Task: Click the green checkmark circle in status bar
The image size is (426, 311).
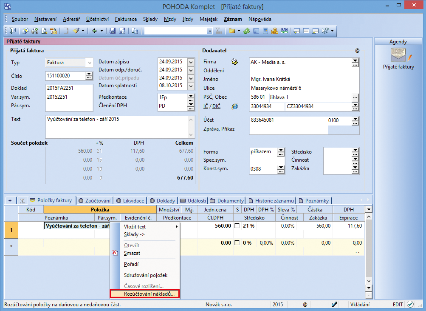Action: coord(410,304)
